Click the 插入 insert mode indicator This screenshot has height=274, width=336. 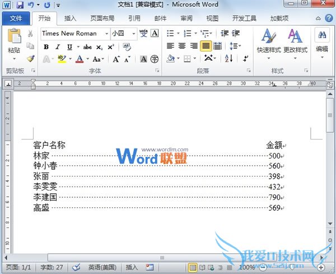[x=132, y=267]
